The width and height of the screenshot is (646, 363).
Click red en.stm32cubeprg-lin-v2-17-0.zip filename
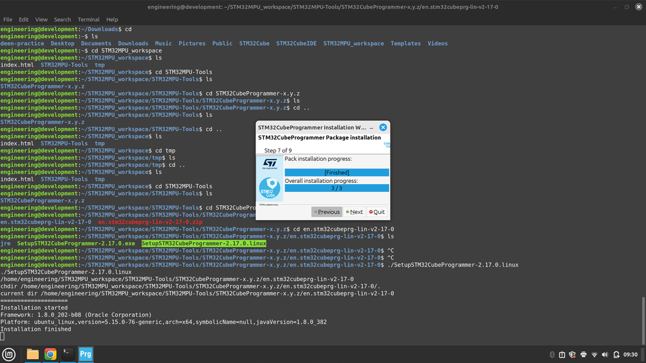click(150, 222)
